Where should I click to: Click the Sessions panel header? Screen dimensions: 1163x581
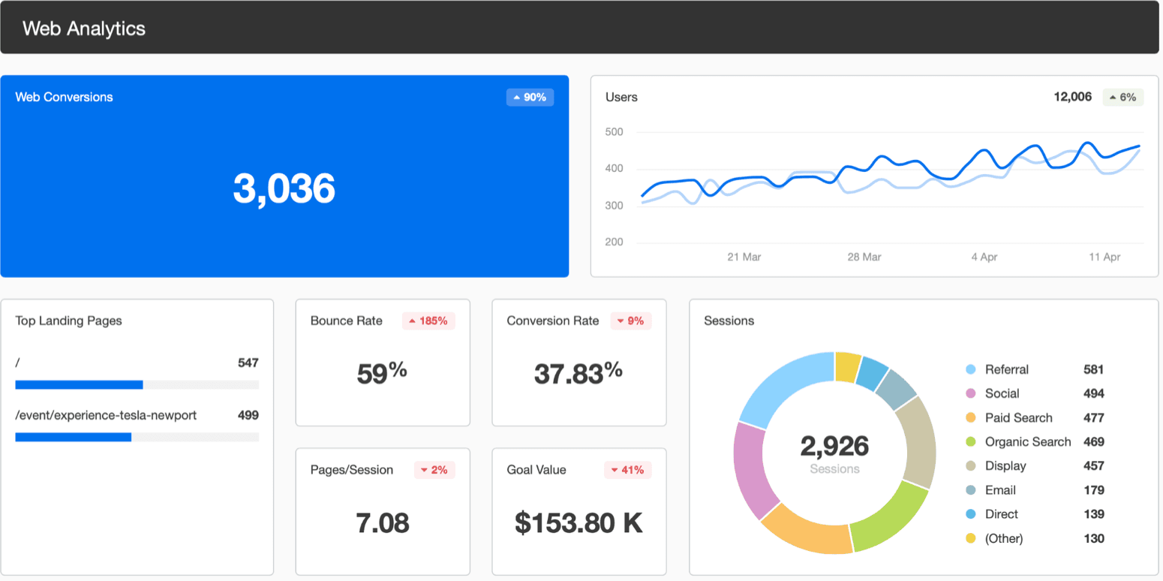[x=729, y=321]
